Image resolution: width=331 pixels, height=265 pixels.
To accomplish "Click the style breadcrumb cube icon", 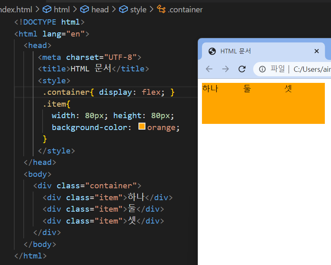I will pos(123,9).
